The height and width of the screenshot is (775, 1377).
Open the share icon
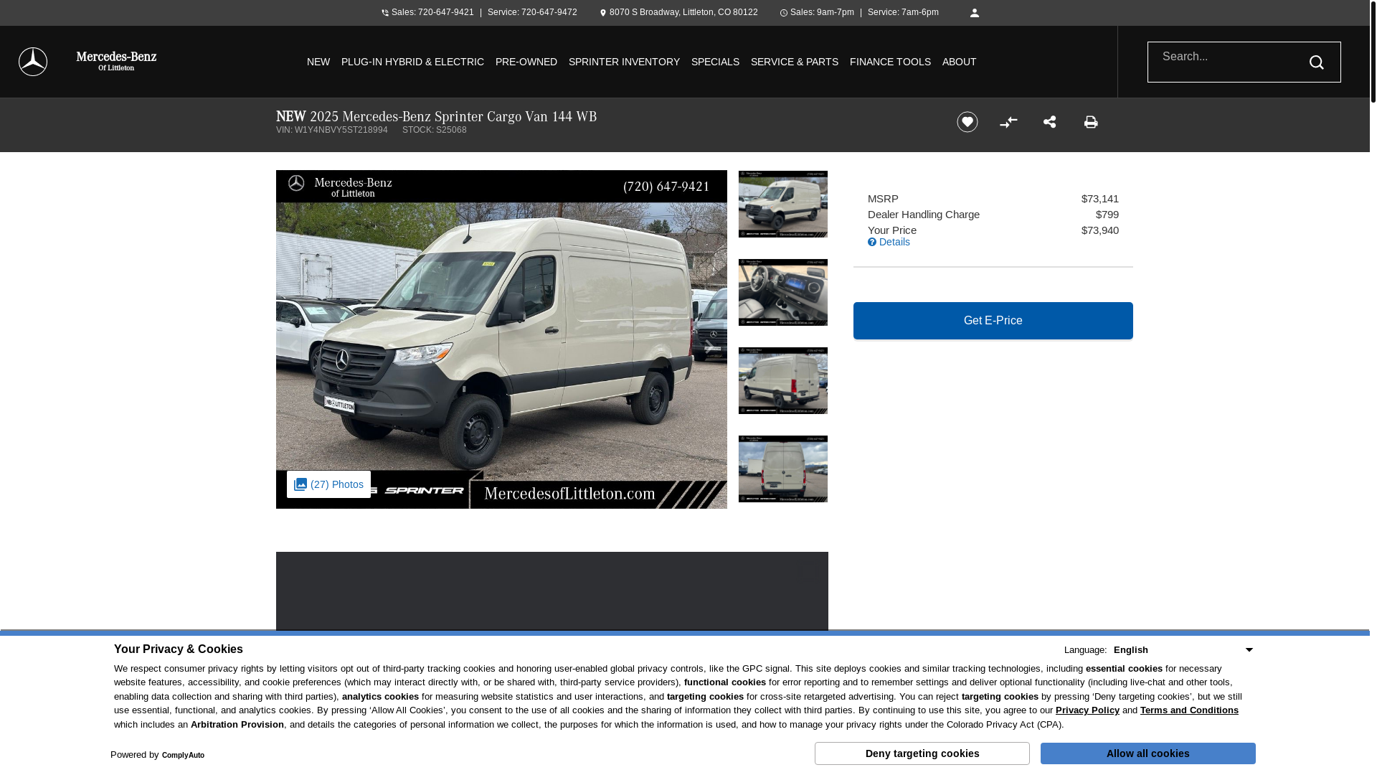tap(1050, 122)
